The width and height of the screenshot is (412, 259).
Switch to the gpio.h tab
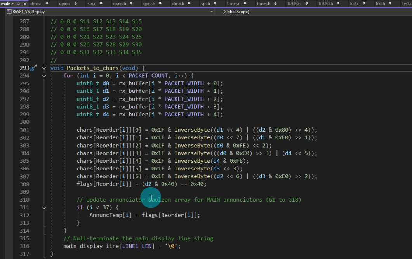coord(149,3)
